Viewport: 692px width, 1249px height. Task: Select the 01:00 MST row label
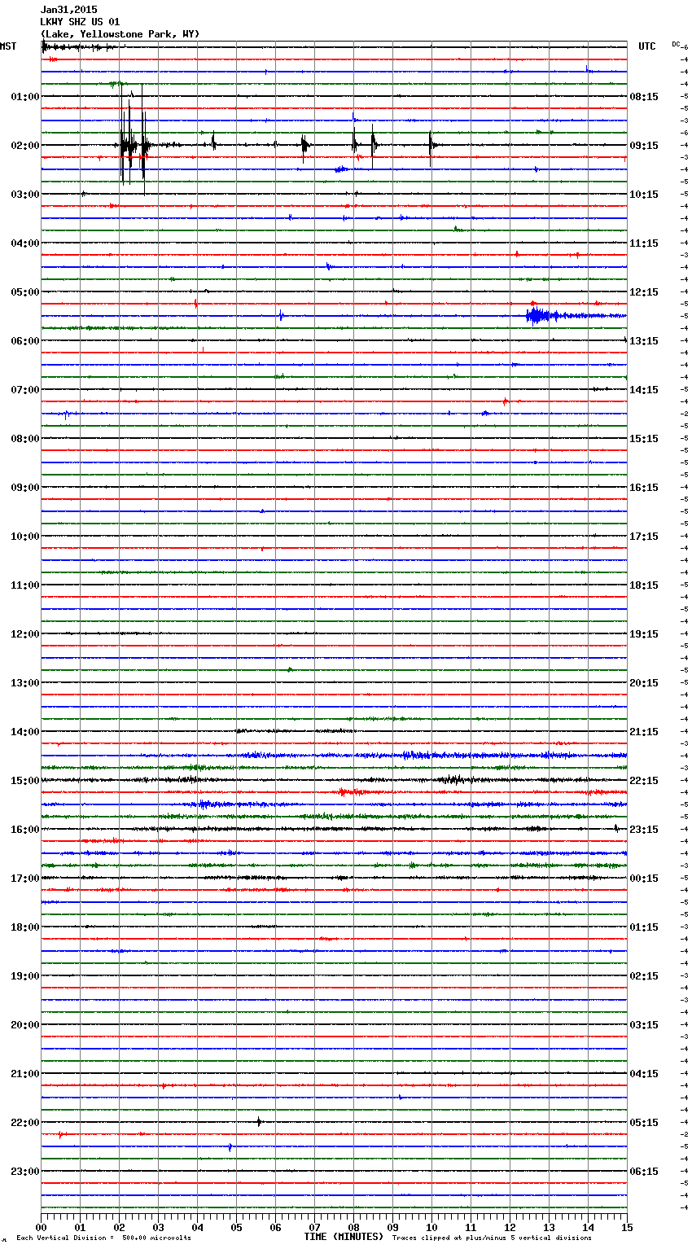[25, 97]
